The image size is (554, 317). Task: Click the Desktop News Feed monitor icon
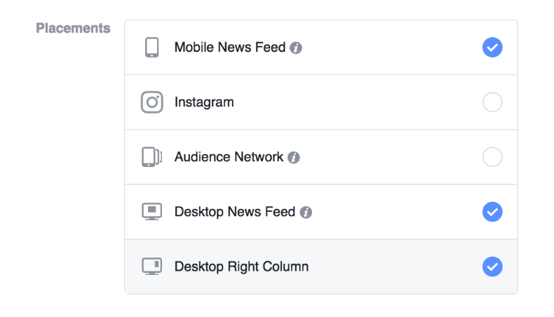pos(151,211)
